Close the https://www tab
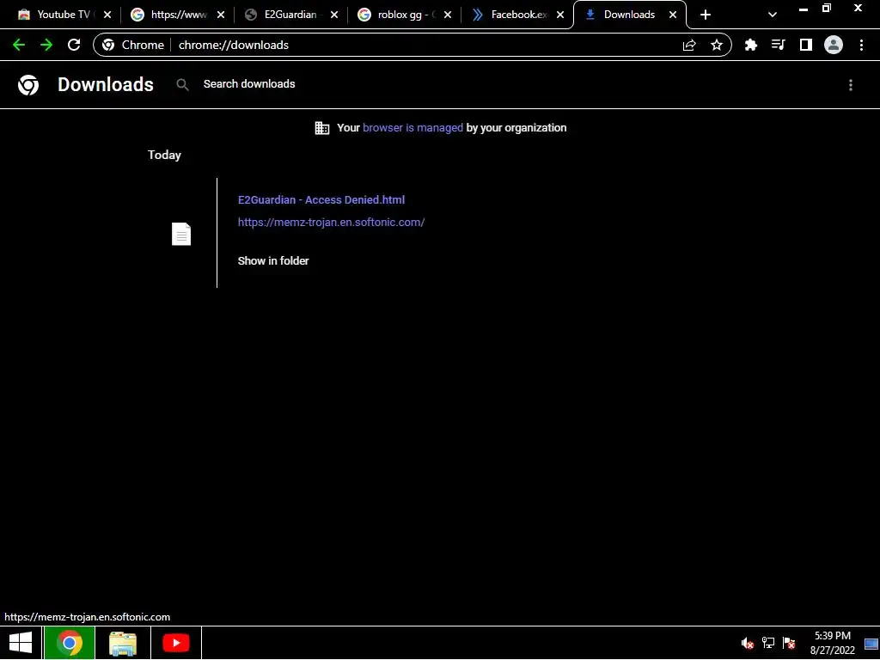 [221, 15]
